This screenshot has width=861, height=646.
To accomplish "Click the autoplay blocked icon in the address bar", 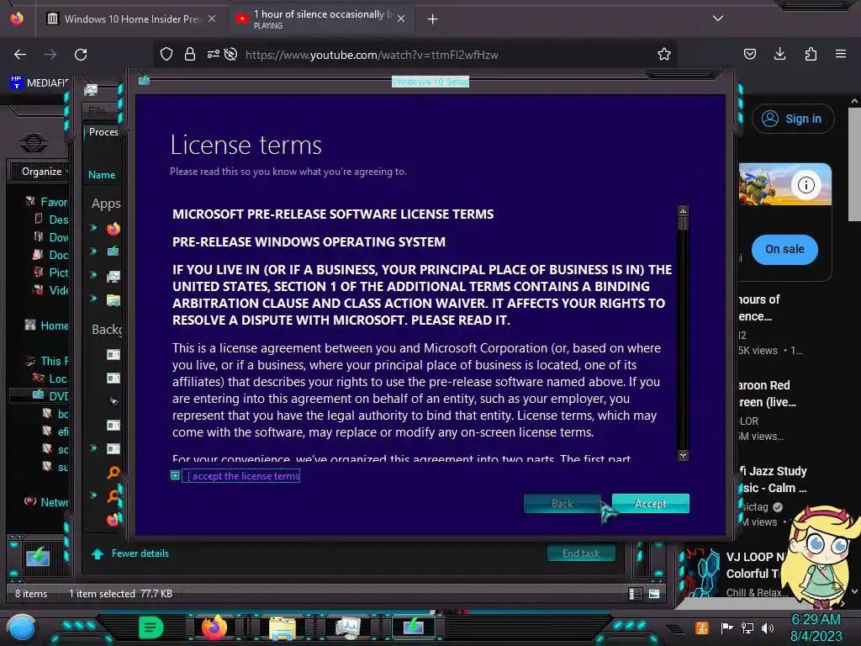I will (231, 54).
